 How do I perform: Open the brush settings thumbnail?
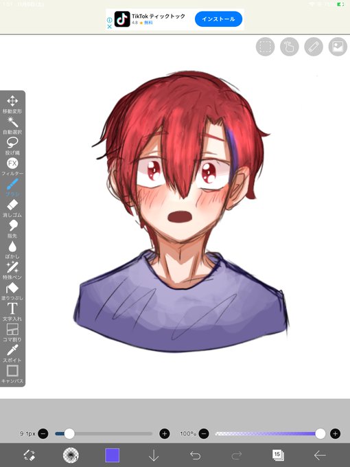coord(71,455)
